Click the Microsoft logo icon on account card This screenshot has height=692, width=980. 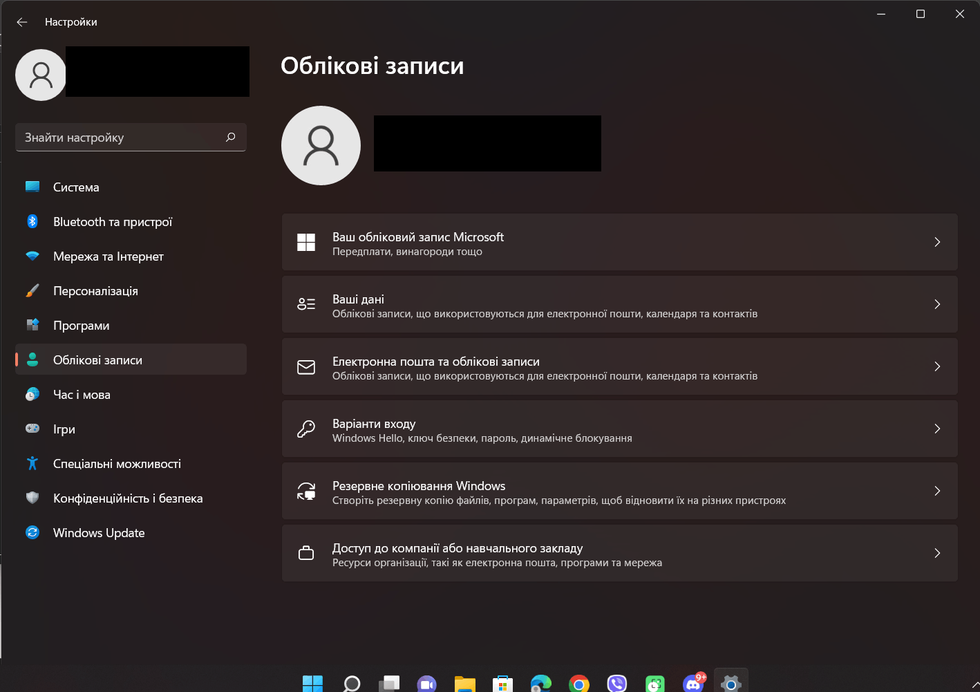coord(306,242)
